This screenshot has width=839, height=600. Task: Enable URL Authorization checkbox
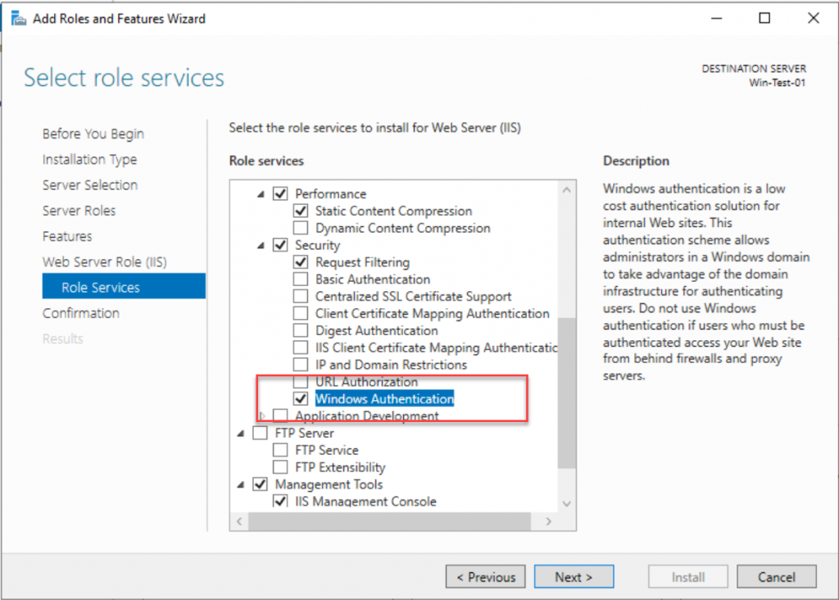[301, 382]
